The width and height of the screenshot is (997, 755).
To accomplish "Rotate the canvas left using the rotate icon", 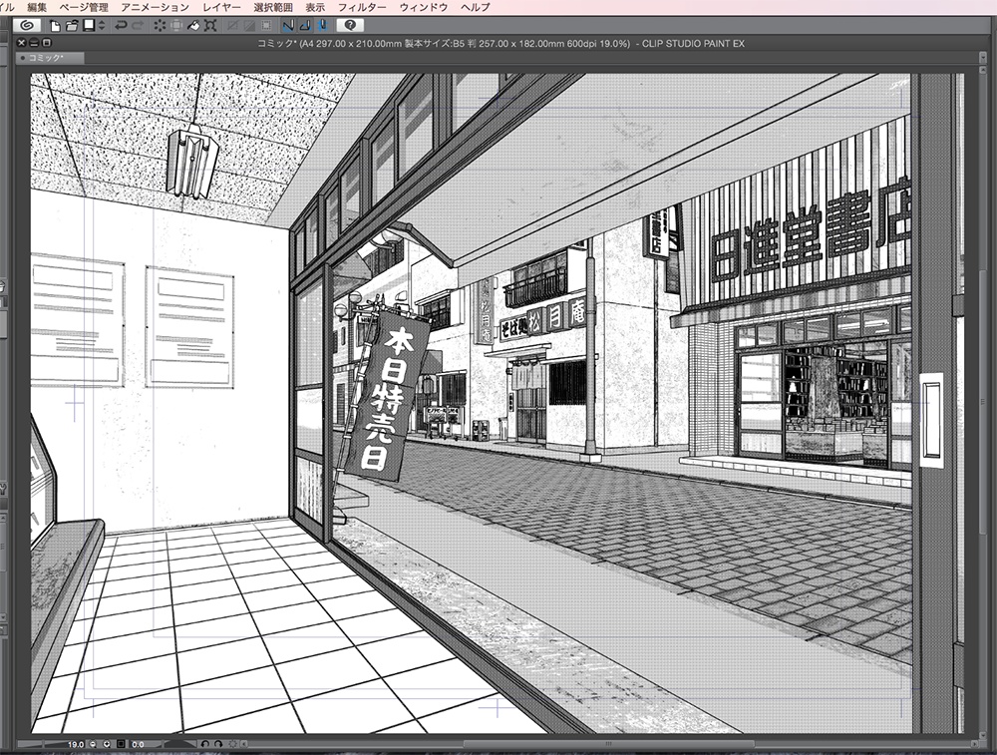I will point(205,744).
